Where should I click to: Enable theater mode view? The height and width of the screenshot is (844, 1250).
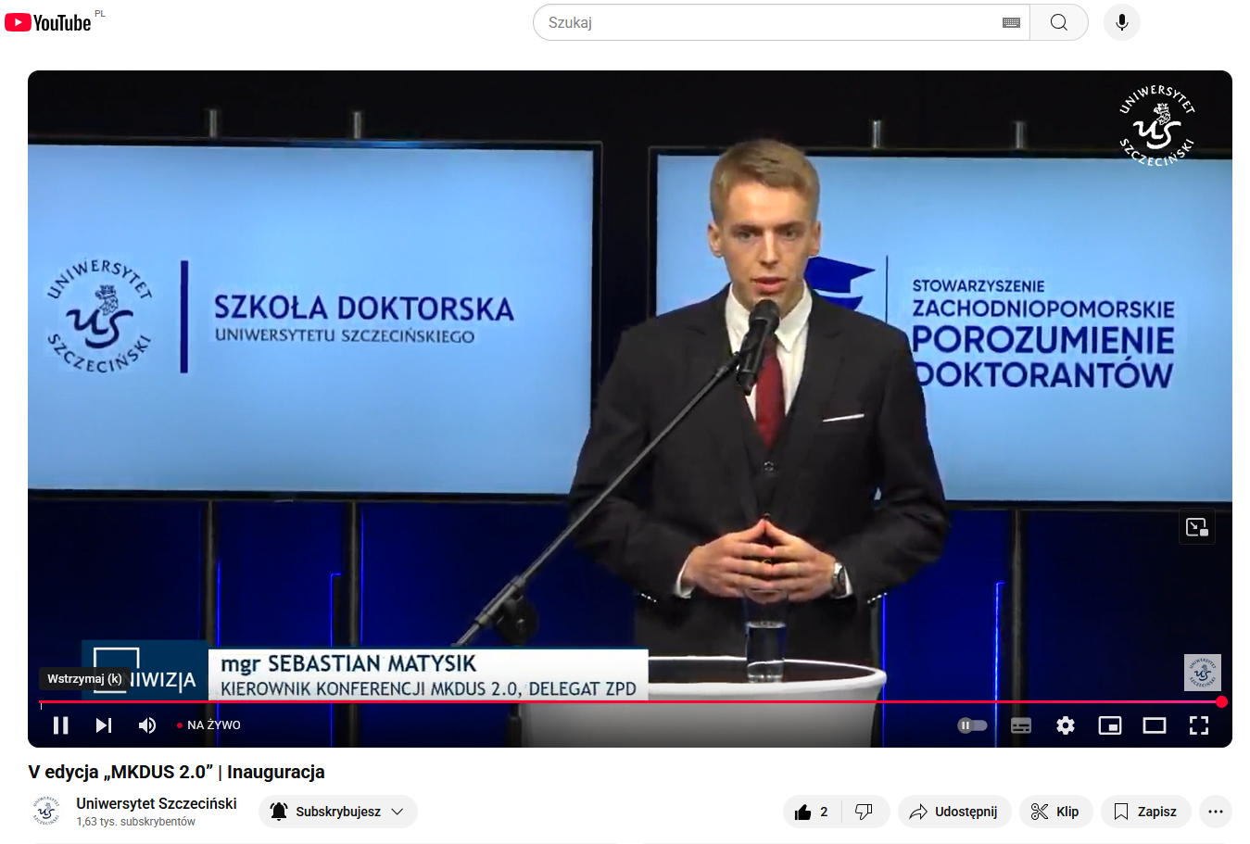1155,725
